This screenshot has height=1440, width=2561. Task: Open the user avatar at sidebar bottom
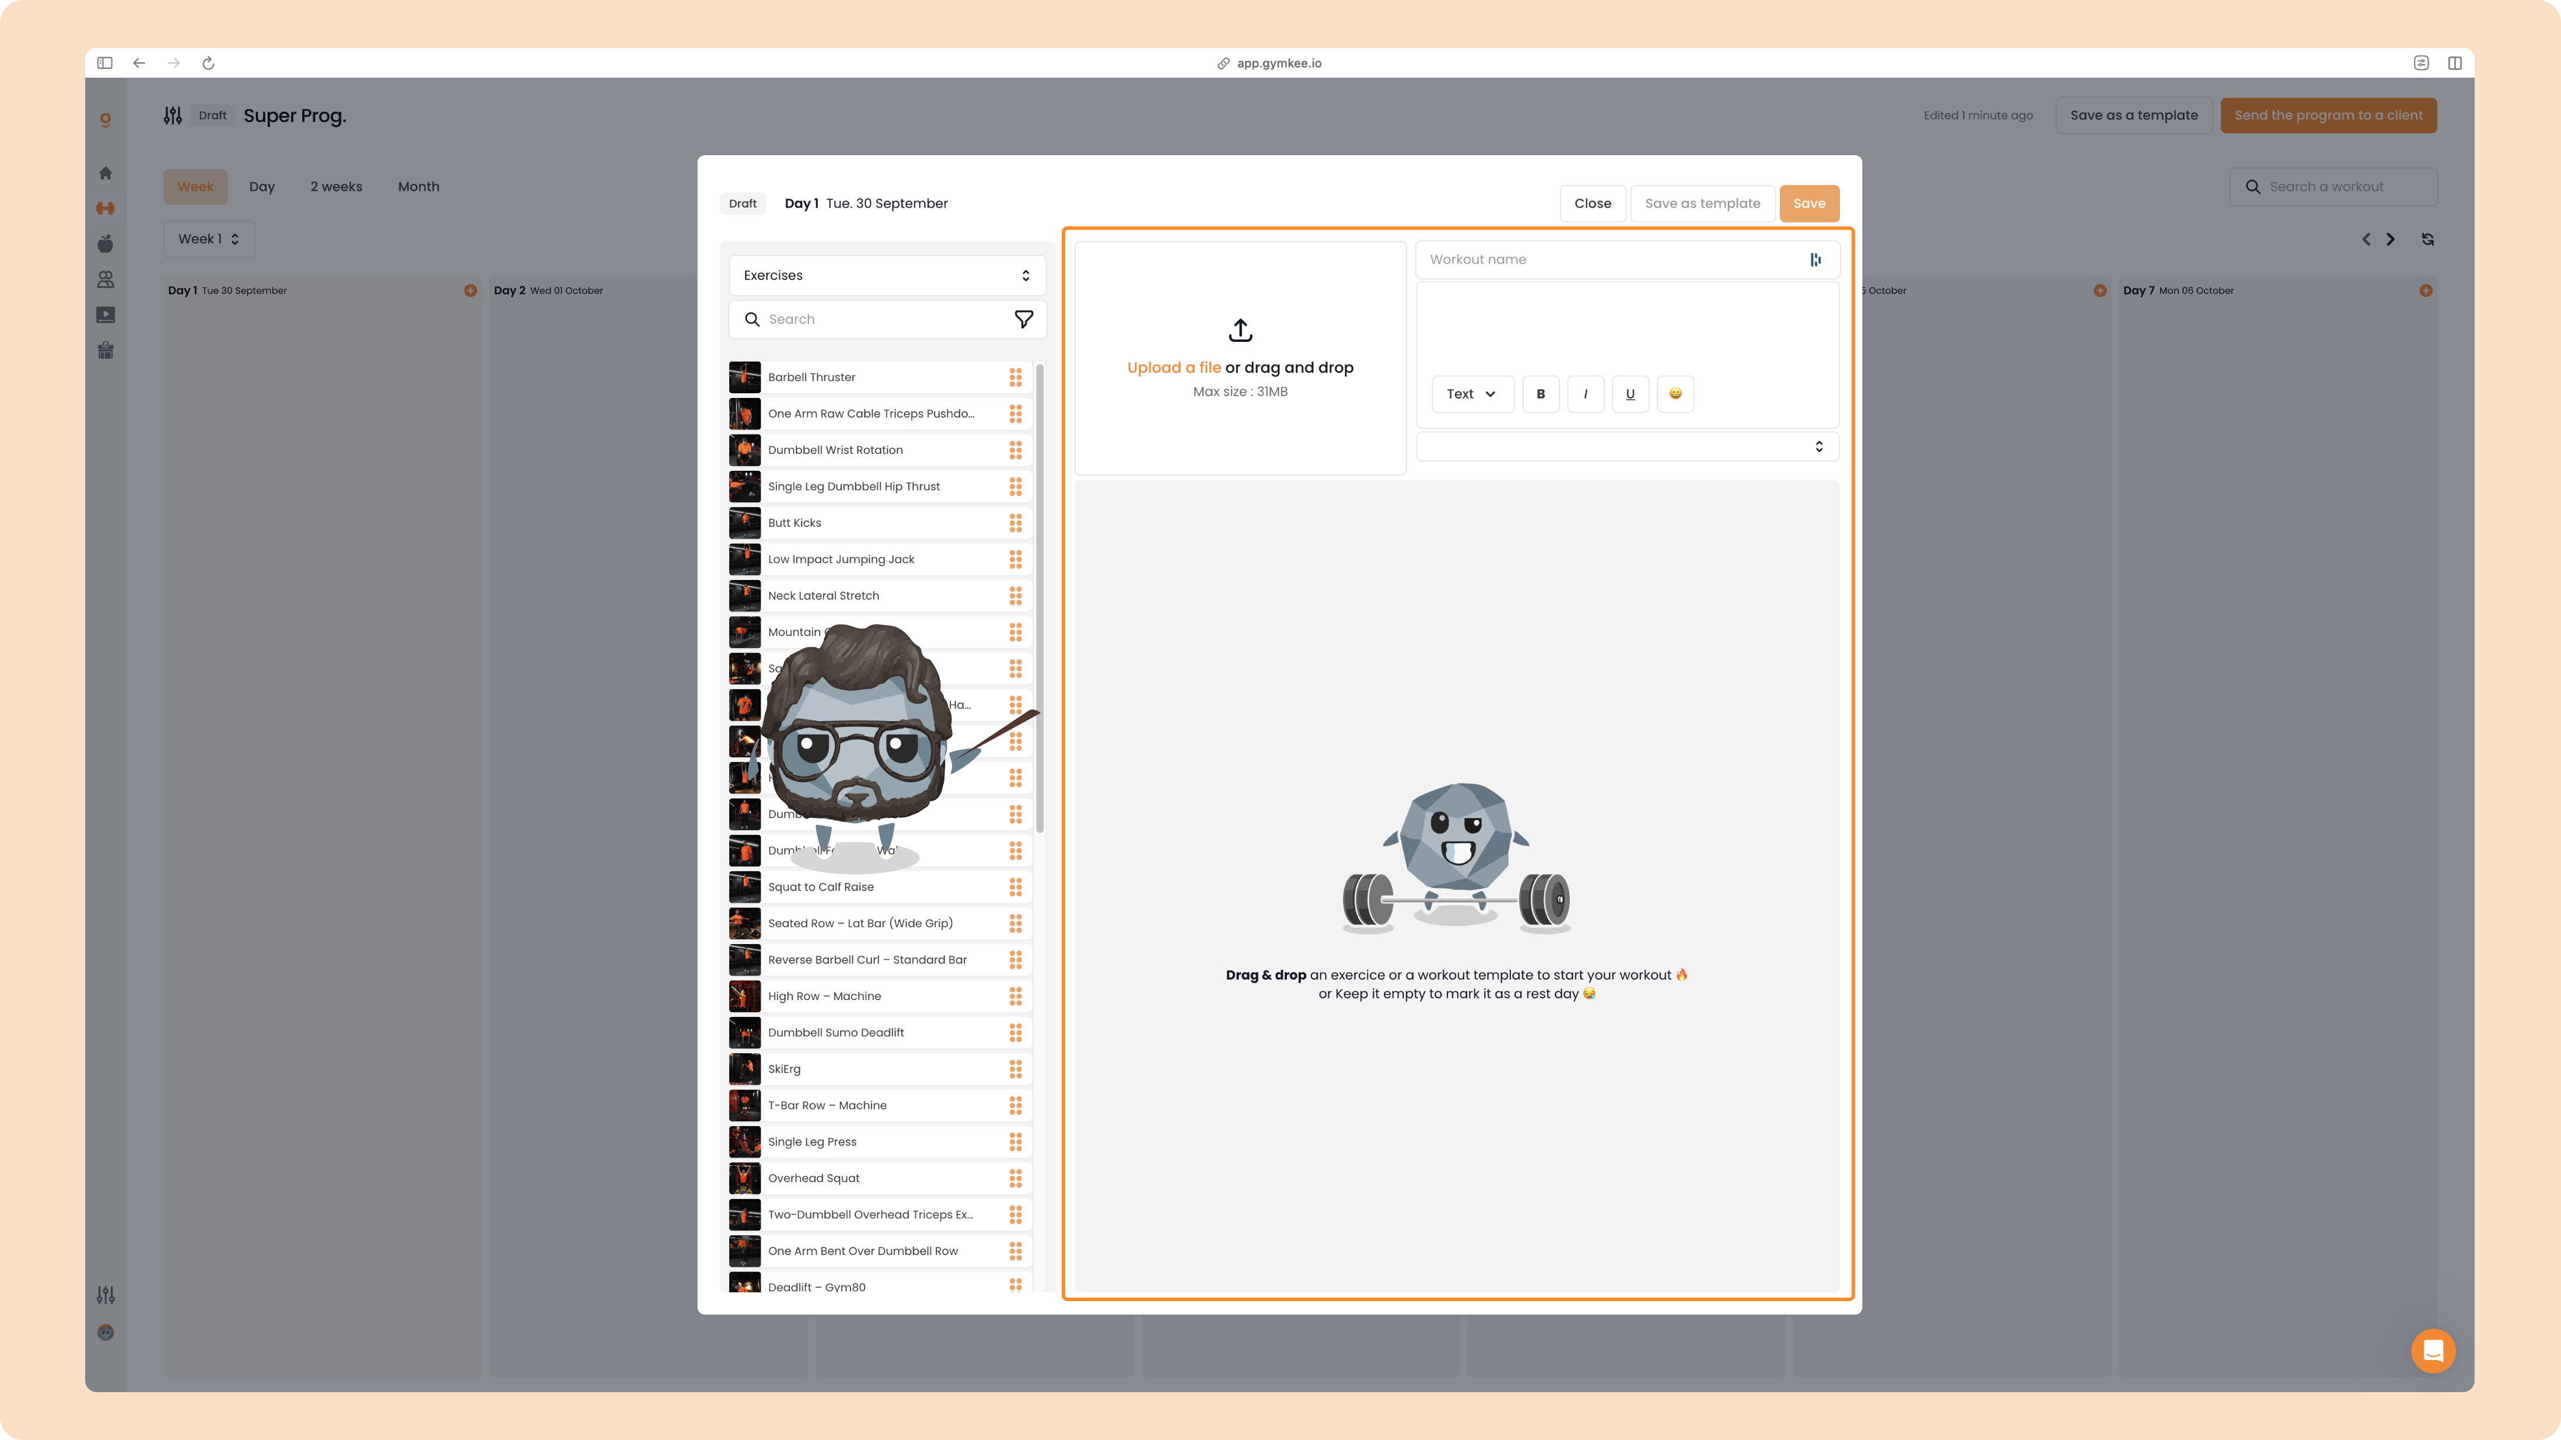[x=106, y=1333]
